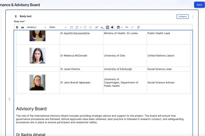This screenshot has width=205, height=136.
Task: Open the three-dot options menu
Action: pos(193,17)
